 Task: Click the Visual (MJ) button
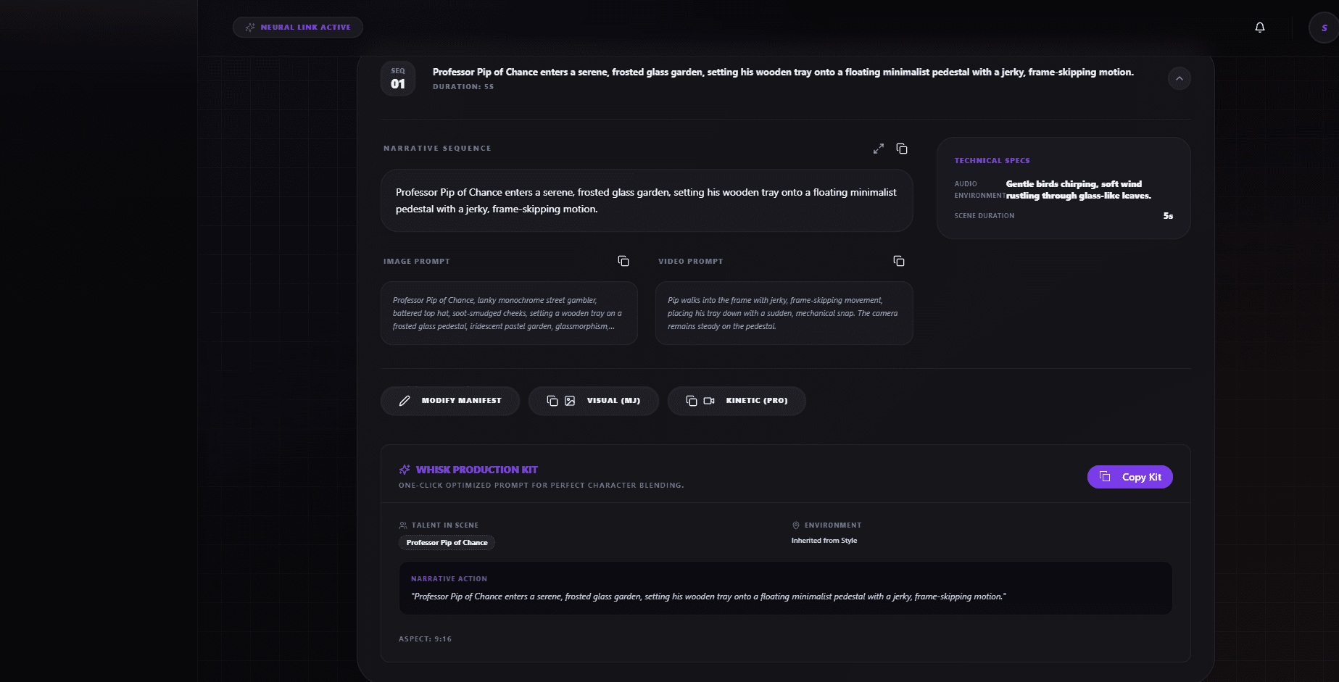(x=593, y=401)
